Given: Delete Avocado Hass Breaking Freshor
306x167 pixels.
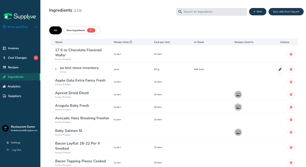Looking at the screenshot, I should (x=291, y=120).
